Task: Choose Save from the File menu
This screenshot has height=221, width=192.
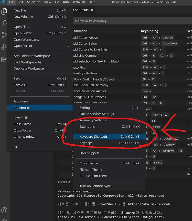Action: [40, 79]
